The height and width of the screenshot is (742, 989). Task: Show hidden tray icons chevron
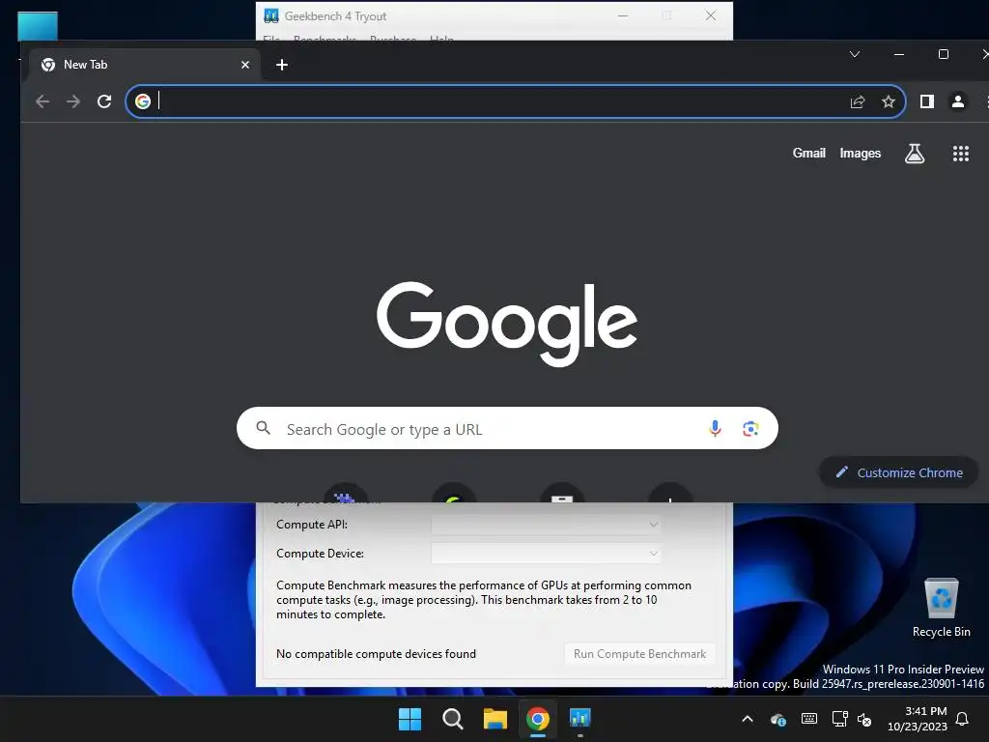(x=748, y=719)
